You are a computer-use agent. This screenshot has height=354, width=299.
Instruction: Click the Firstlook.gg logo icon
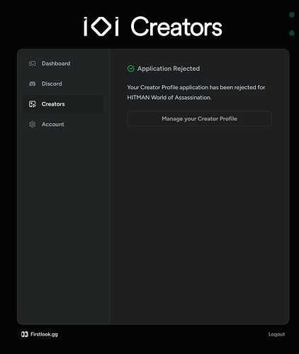(x=25, y=334)
